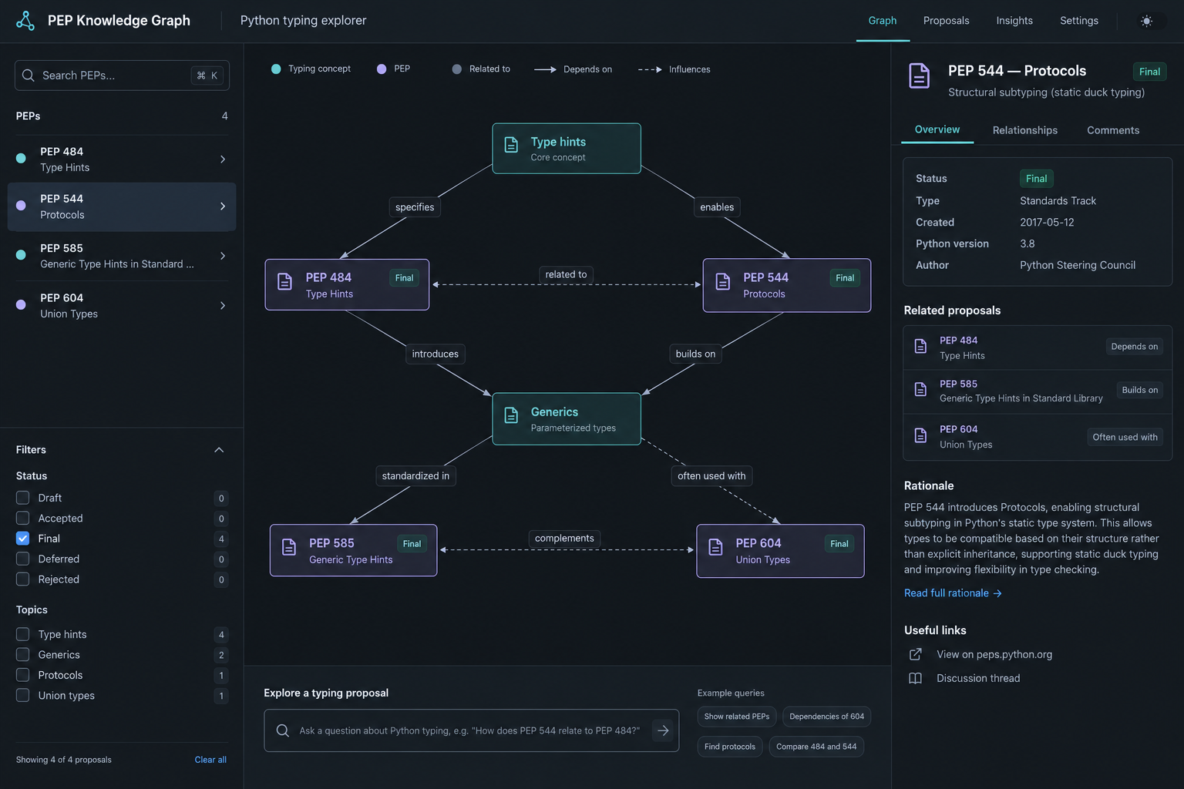Click the document icon beside PEP 544 — Protocols title
The image size is (1184, 789).
(920, 76)
